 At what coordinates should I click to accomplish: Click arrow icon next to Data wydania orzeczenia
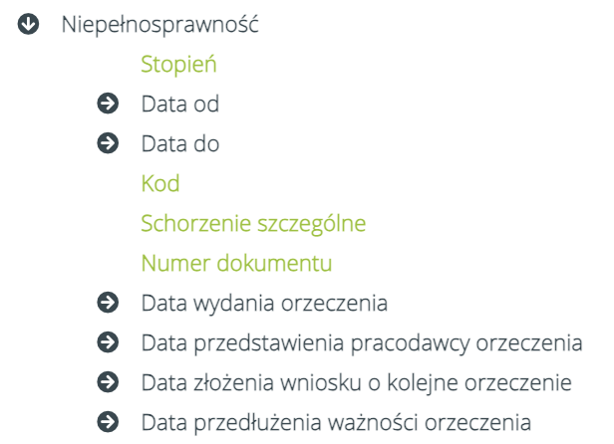(x=109, y=303)
